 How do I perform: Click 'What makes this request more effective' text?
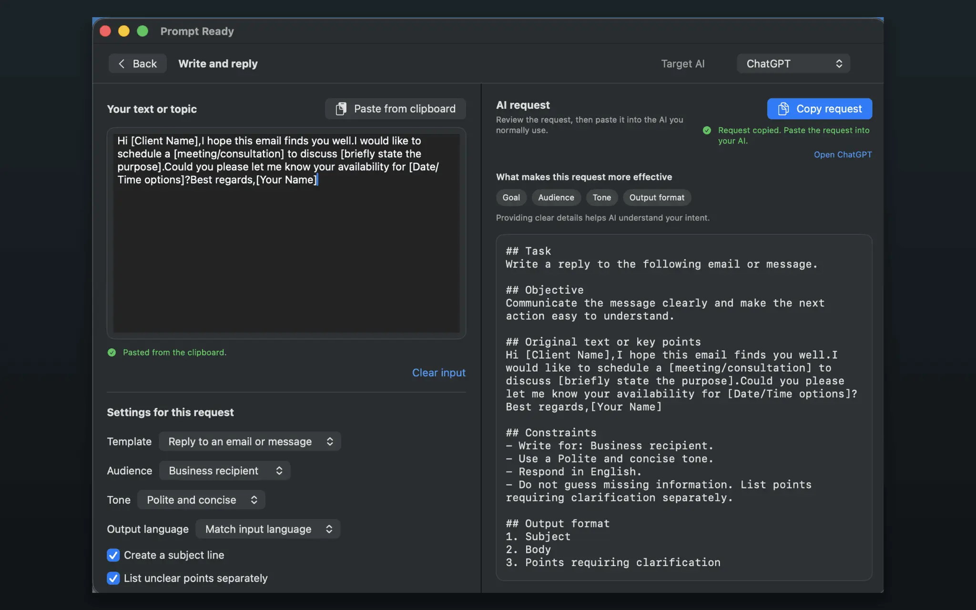point(584,177)
